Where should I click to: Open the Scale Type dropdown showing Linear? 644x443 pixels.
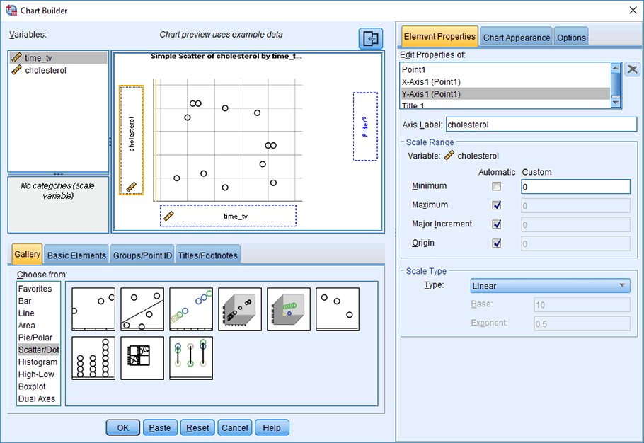tap(550, 286)
